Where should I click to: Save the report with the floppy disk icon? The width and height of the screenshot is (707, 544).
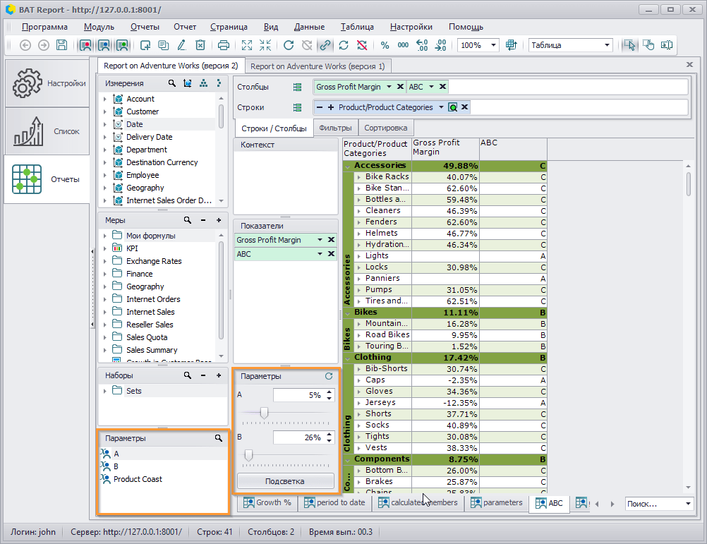(62, 45)
